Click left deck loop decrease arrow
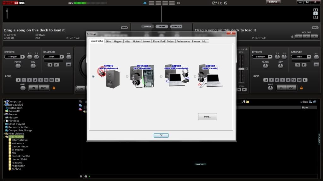This screenshot has height=181, width=323. (18, 80)
